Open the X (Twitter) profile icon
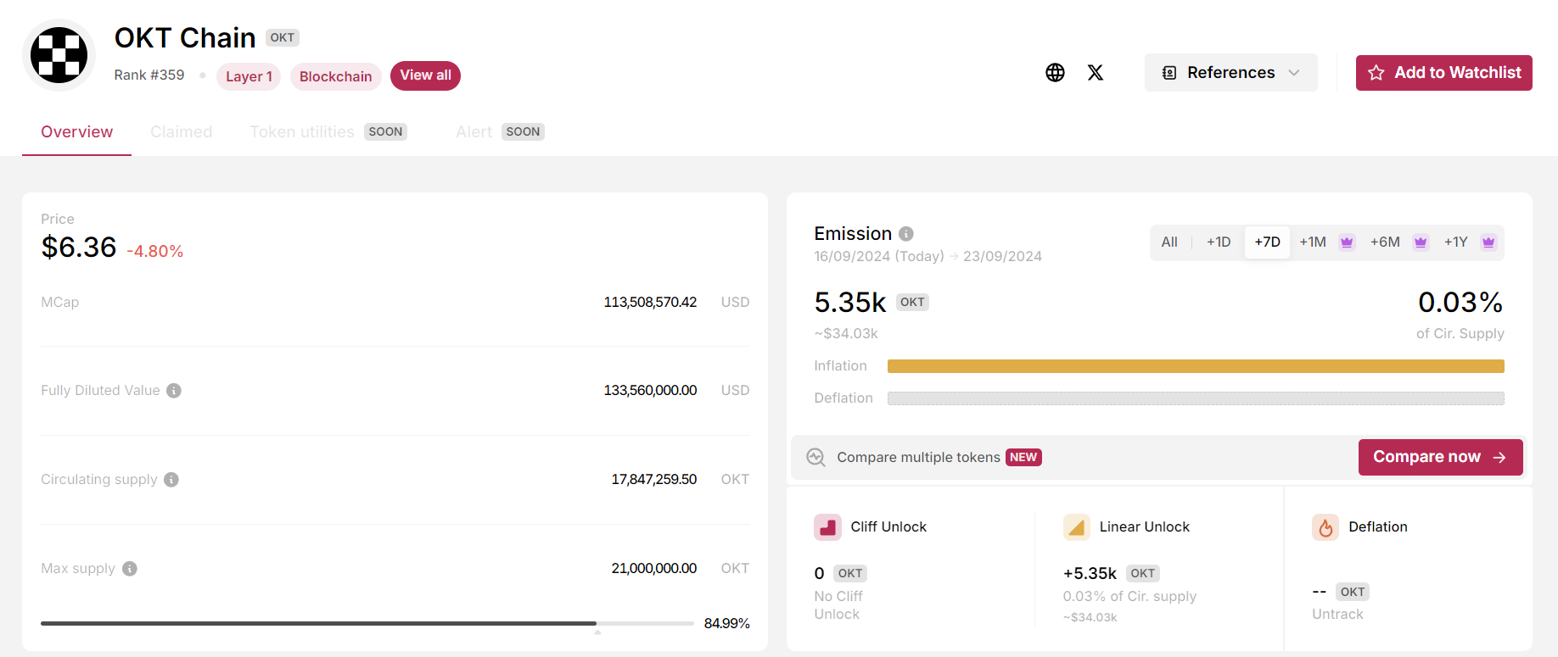Screen dimensions: 1558x657 (x=1096, y=73)
